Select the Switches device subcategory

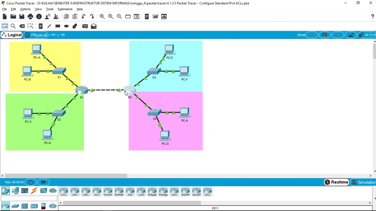15,206
